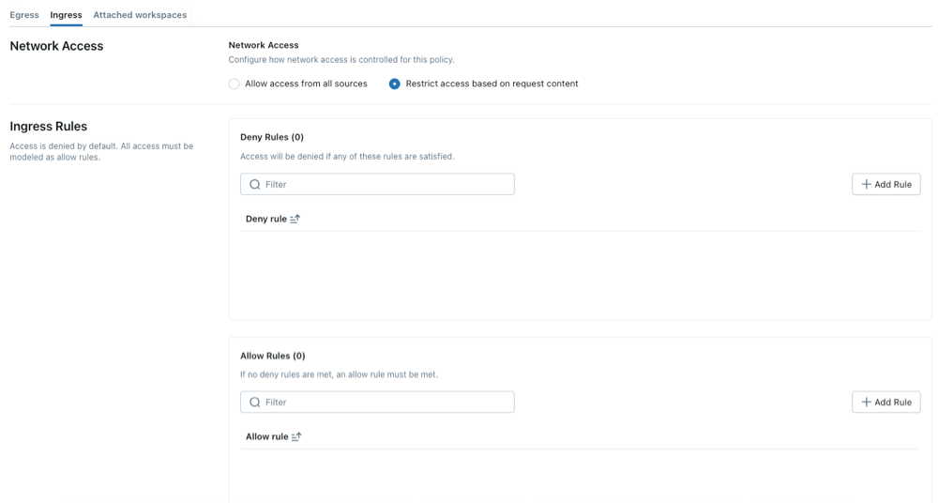Select the Ingress tab
Viewport: 938px width, 503px height.
click(66, 15)
